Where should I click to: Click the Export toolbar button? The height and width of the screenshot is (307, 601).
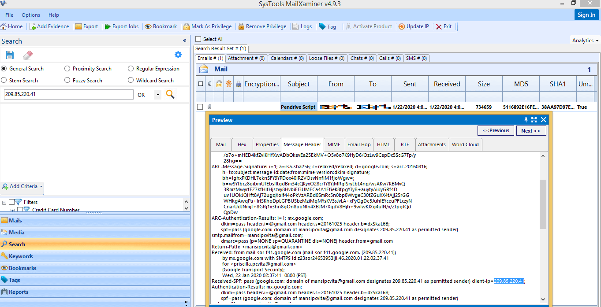tap(86, 26)
